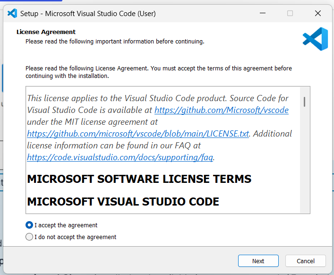Click the 'MICROSOFT SOFTWARE LICENSE TERMS' heading
This screenshot has width=334, height=275.
click(x=139, y=179)
